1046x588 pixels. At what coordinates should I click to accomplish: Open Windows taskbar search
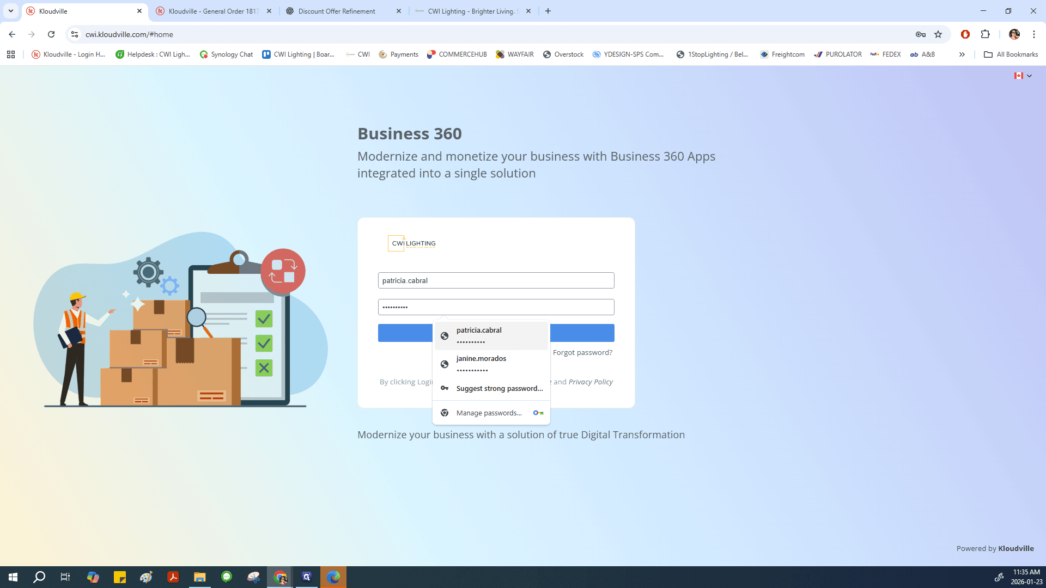(39, 577)
